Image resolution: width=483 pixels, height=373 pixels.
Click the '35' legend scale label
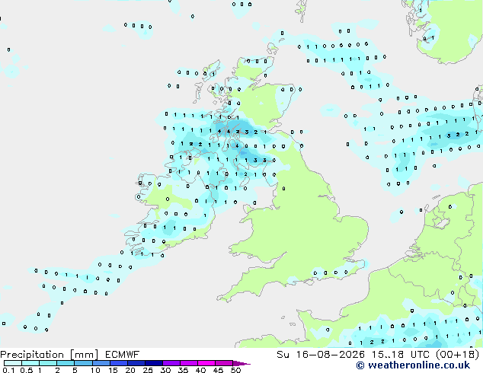[x=183, y=370]
